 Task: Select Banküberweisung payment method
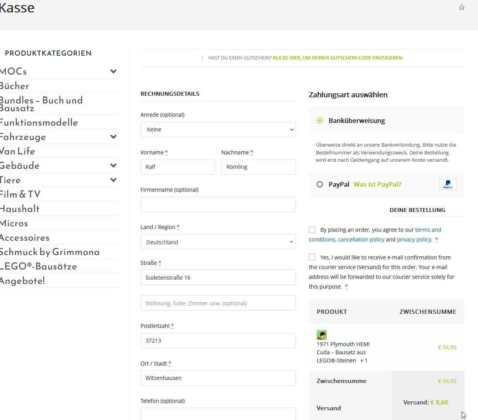click(320, 121)
